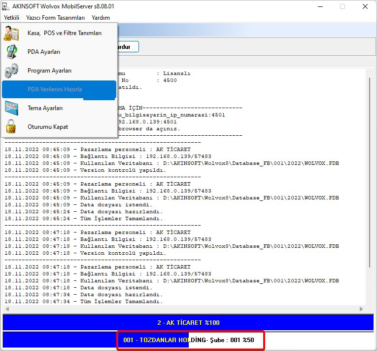Click the port value '4500' in the log
The width and height of the screenshot is (377, 351).
(170, 80)
